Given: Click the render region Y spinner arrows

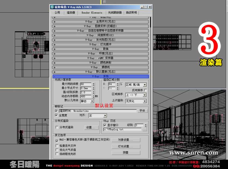Looking at the screenshot, I should [x=118, y=88].
